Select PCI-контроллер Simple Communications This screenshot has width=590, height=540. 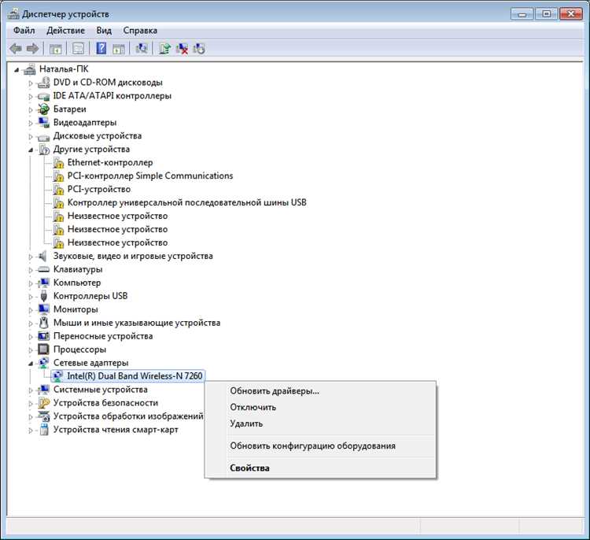click(150, 176)
